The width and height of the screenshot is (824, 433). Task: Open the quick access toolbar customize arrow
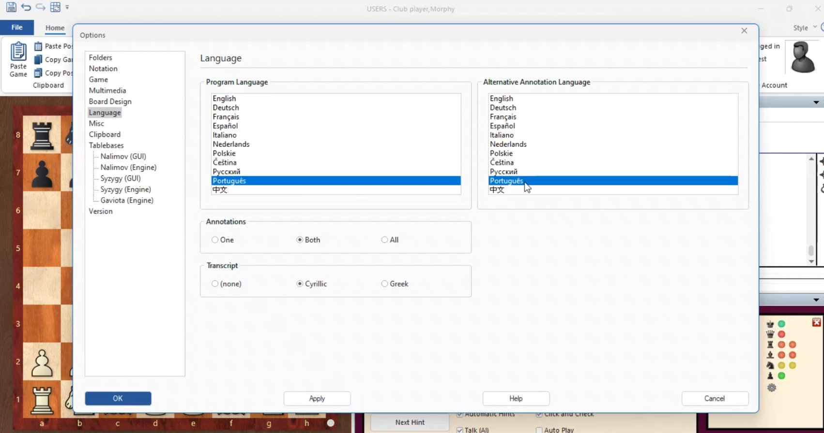click(x=67, y=7)
